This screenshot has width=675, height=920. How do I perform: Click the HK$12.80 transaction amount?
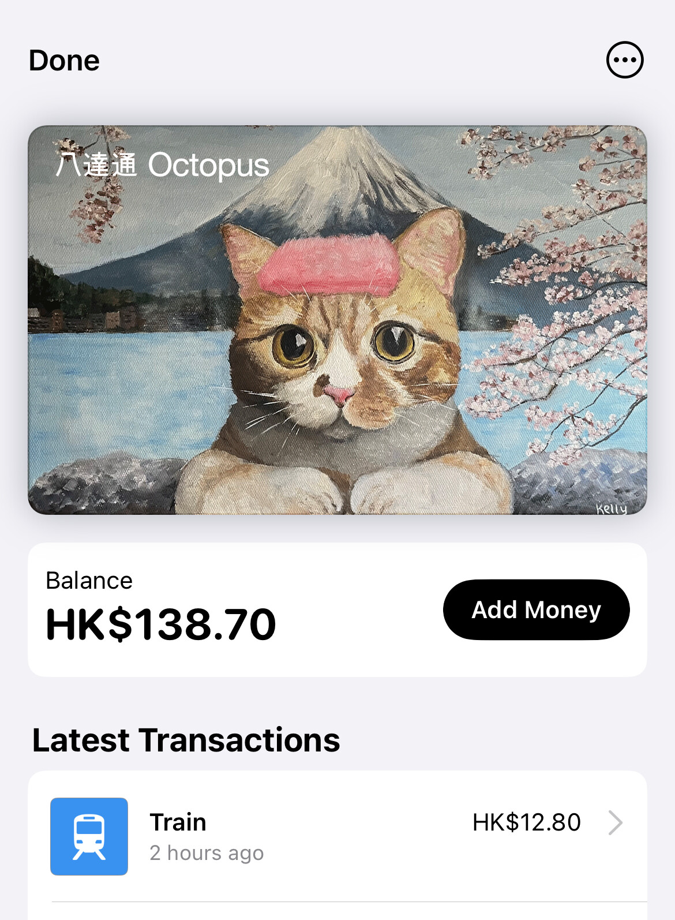click(x=526, y=822)
